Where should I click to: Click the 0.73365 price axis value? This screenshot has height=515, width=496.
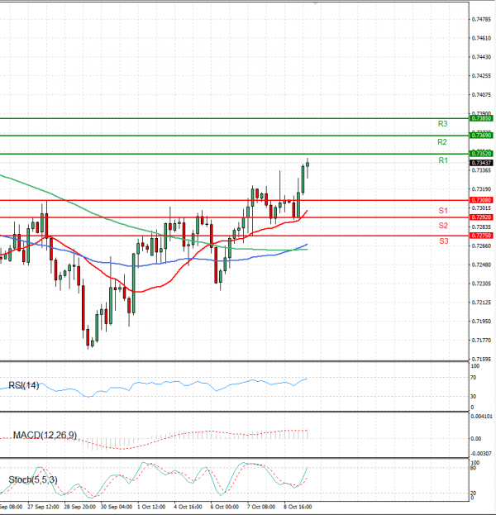point(481,170)
